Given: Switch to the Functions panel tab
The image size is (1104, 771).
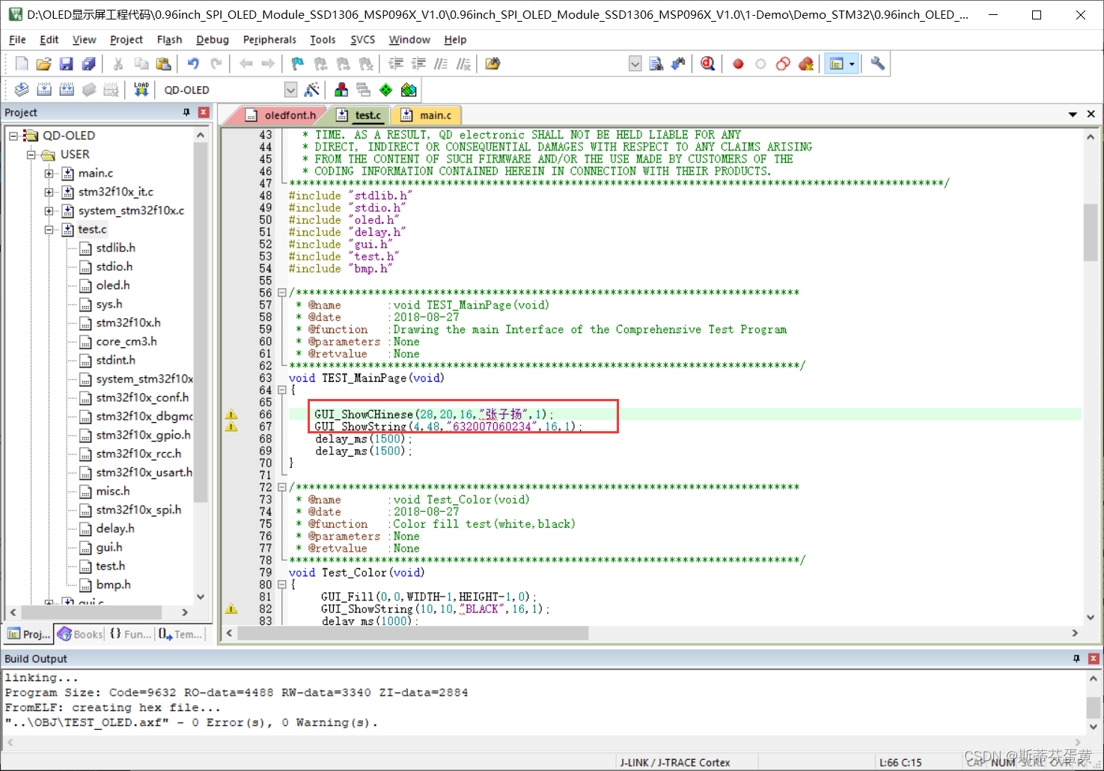Looking at the screenshot, I should coord(130,634).
